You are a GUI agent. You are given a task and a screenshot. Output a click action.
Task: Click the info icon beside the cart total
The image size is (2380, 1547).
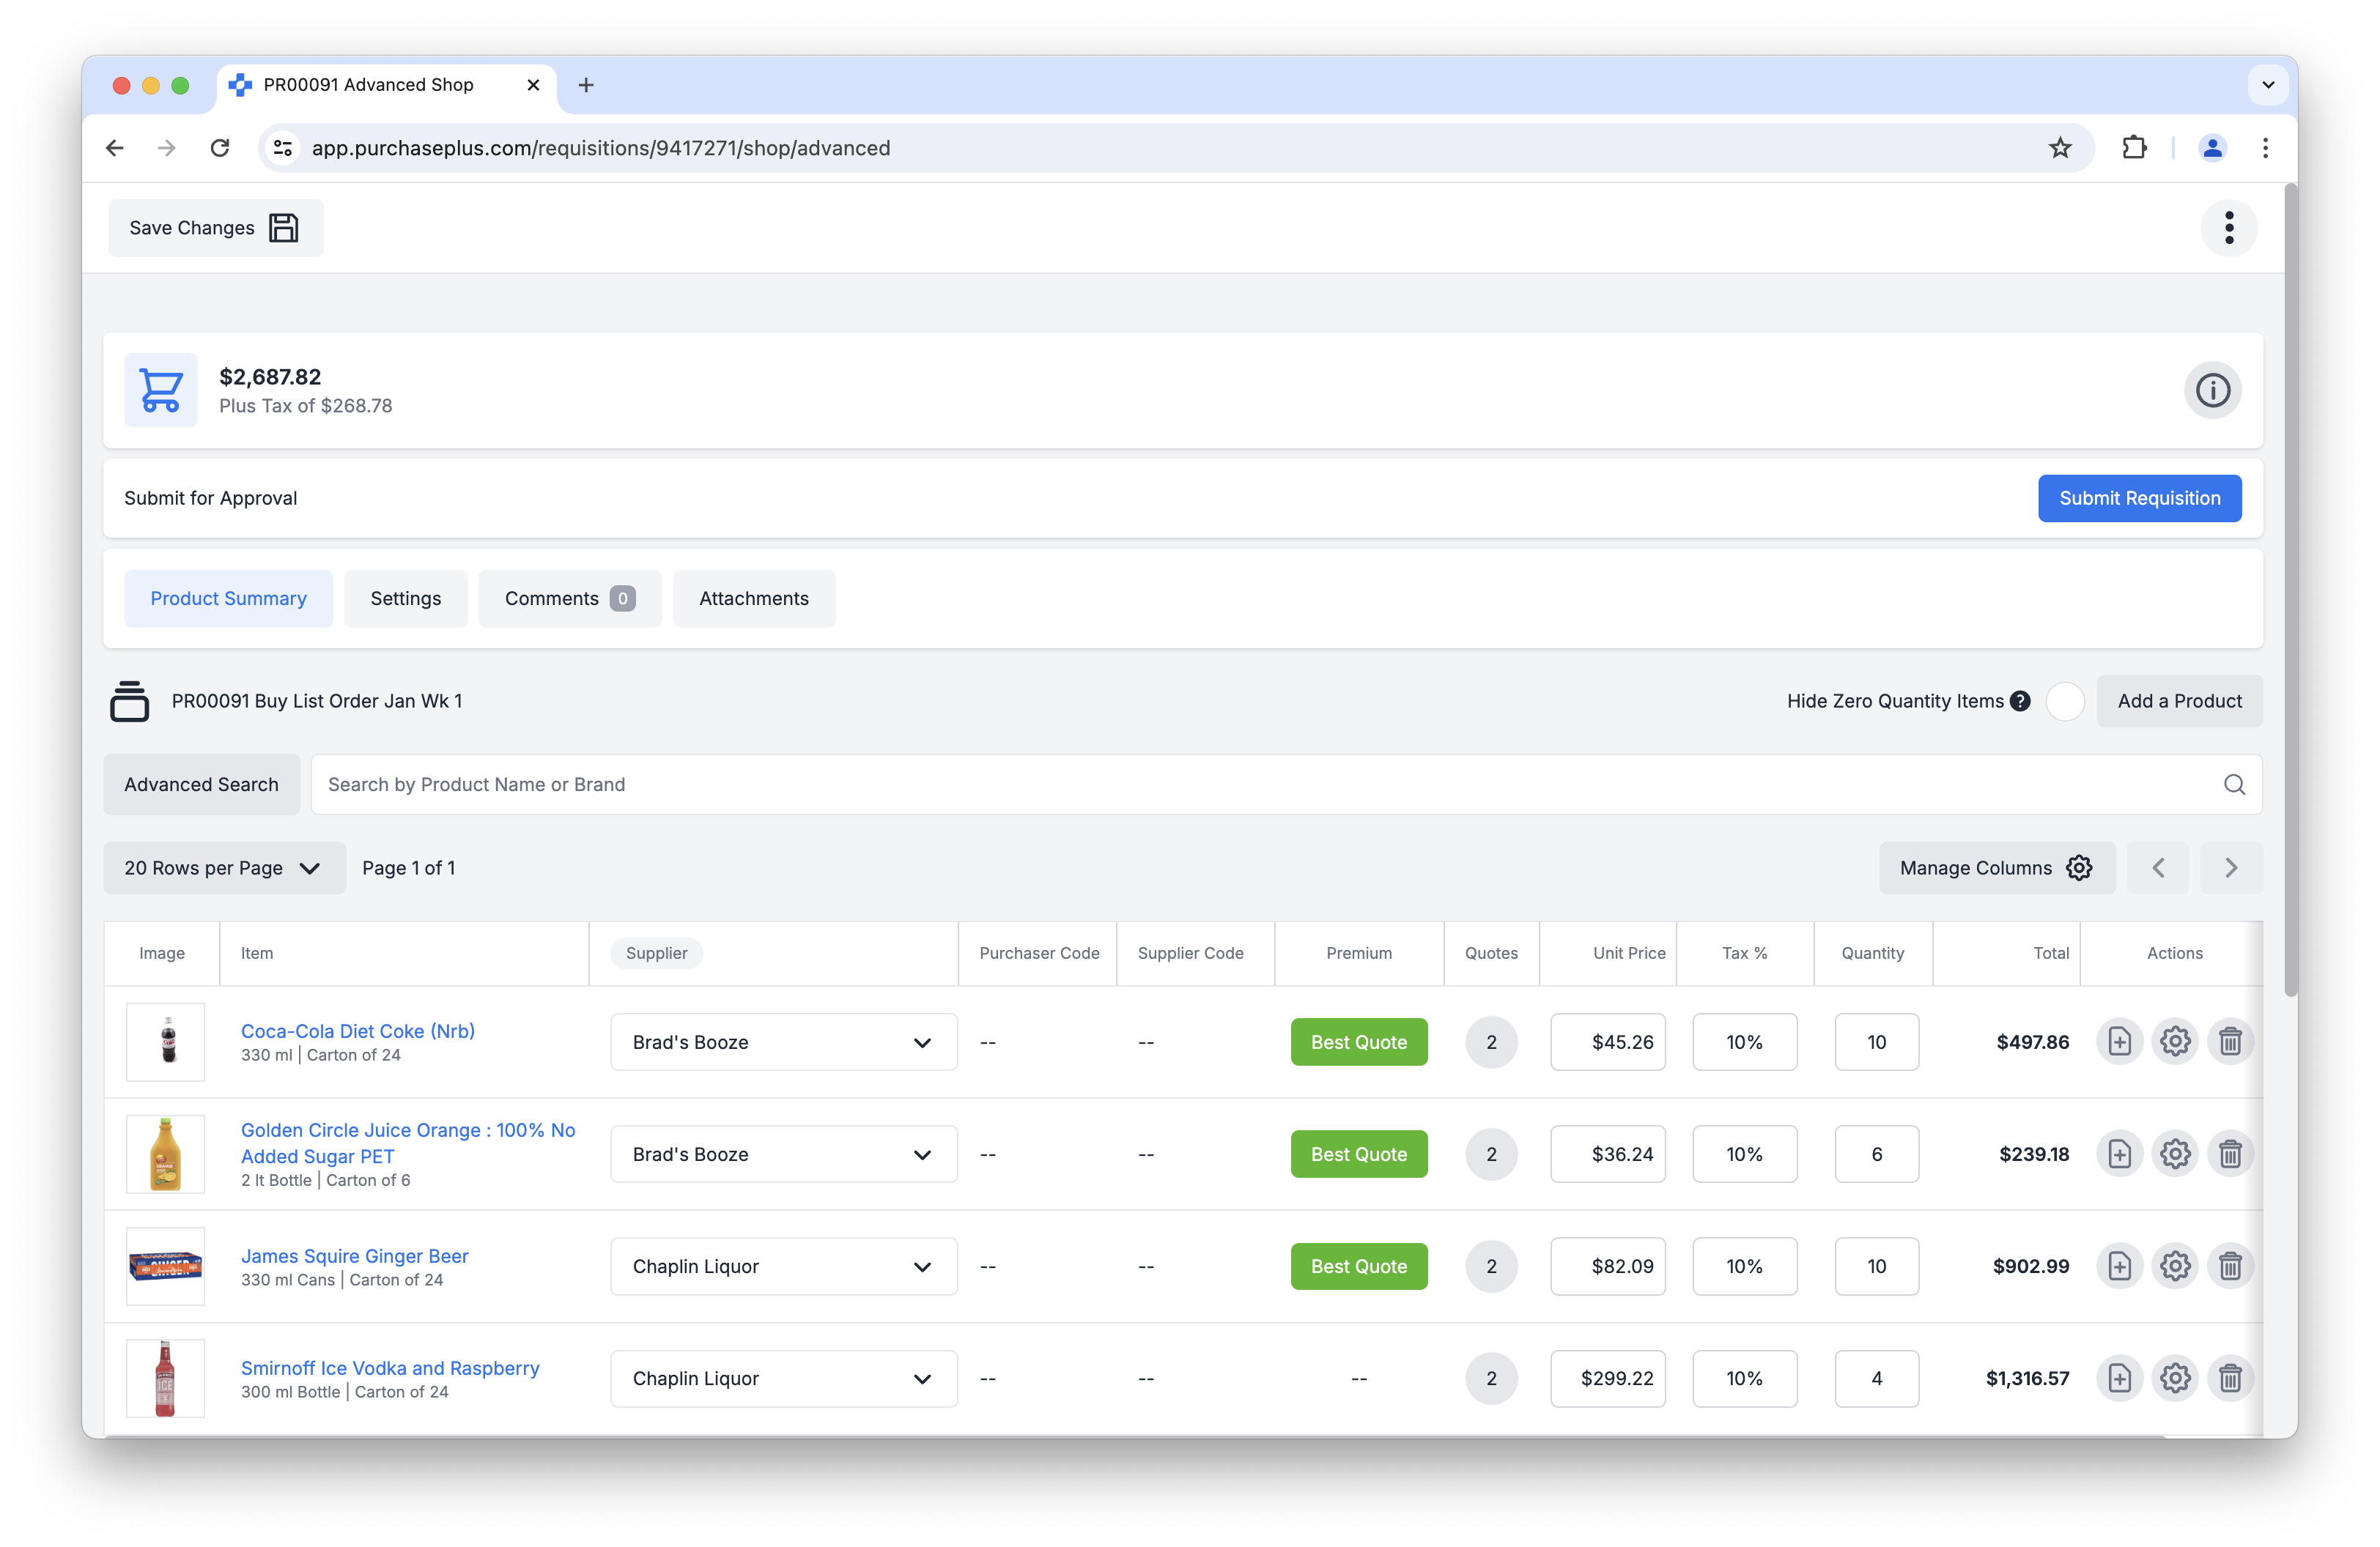2212,390
